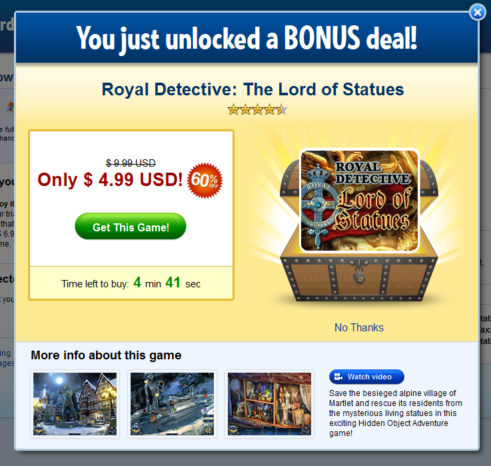Click the 60% OFF badge
The height and width of the screenshot is (466, 491).
[x=205, y=181]
